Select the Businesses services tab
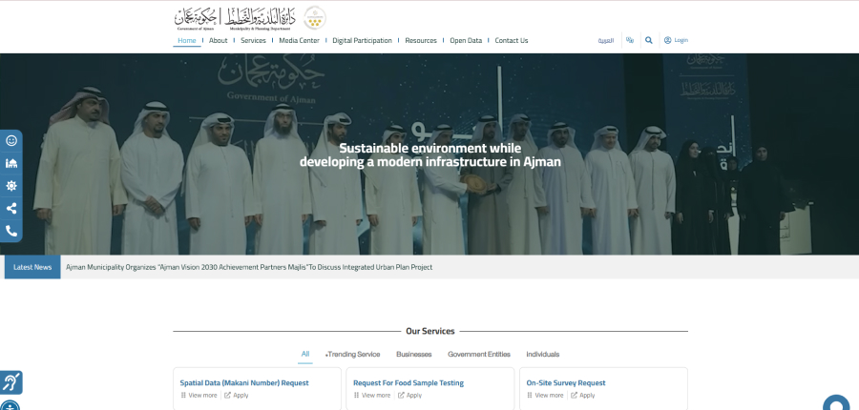Viewport: 859px width, 410px height. [x=413, y=354]
